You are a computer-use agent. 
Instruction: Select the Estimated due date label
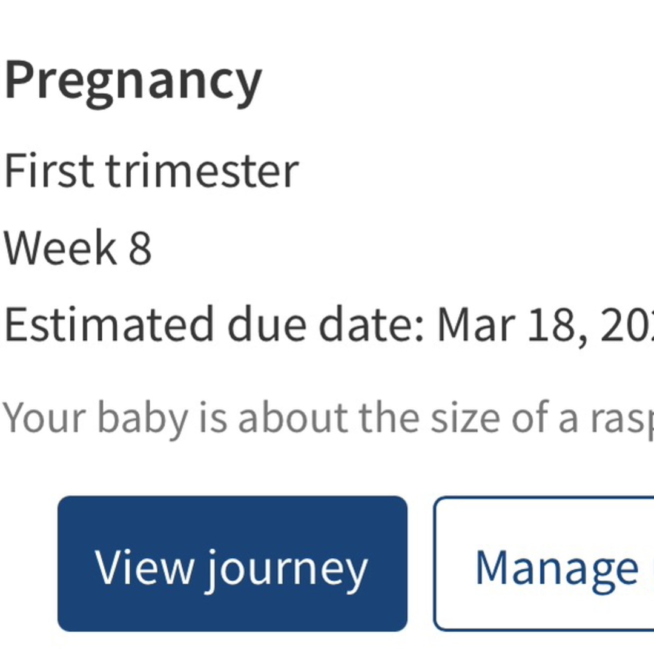tap(215, 325)
